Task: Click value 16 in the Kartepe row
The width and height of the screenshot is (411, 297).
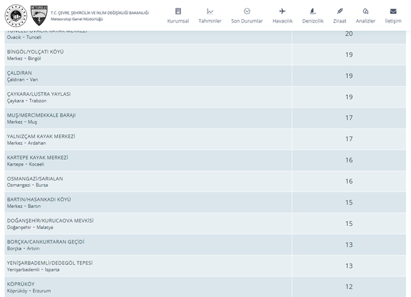Action: pos(349,160)
